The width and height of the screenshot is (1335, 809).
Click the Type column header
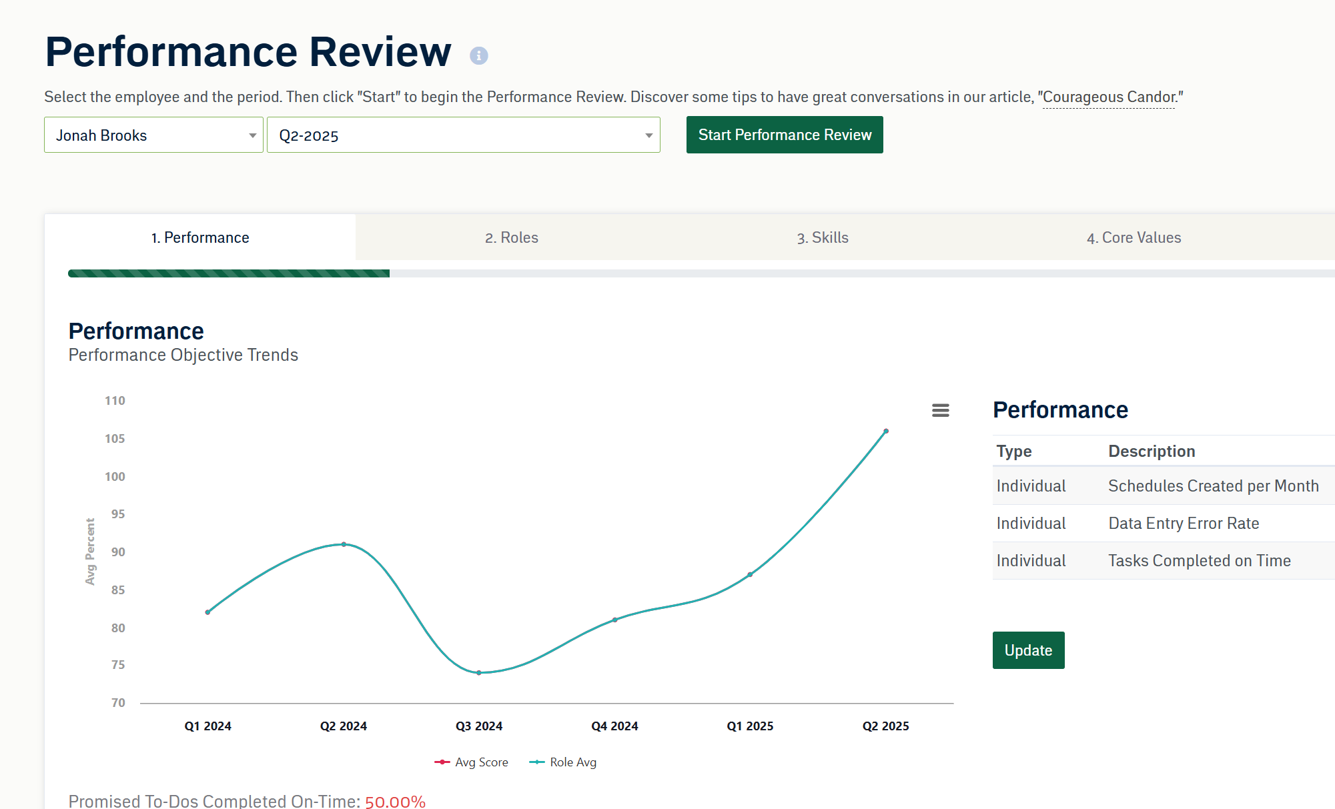pyautogui.click(x=1014, y=452)
